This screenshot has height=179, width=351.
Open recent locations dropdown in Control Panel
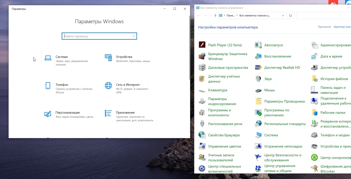210,16
